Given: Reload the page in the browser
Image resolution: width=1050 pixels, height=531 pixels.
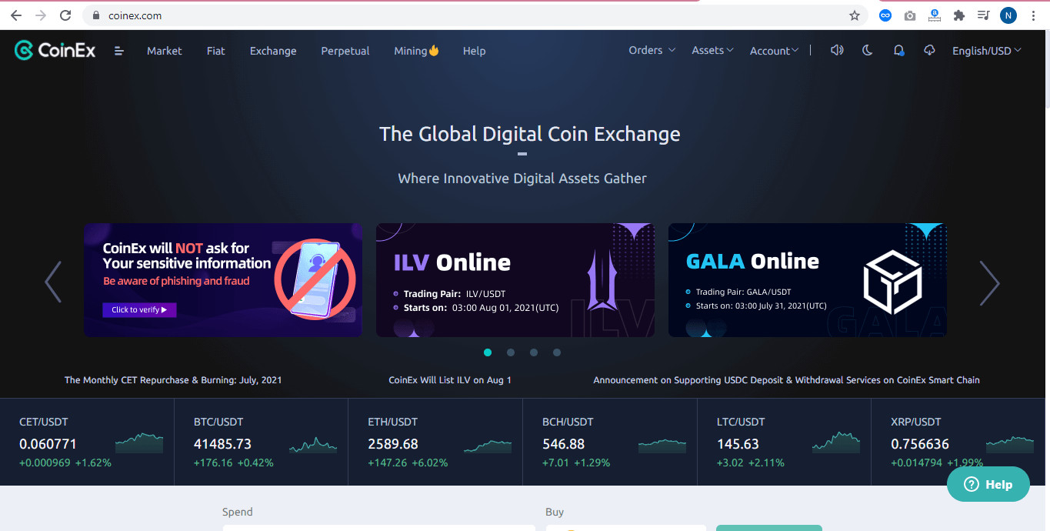Looking at the screenshot, I should pyautogui.click(x=65, y=15).
